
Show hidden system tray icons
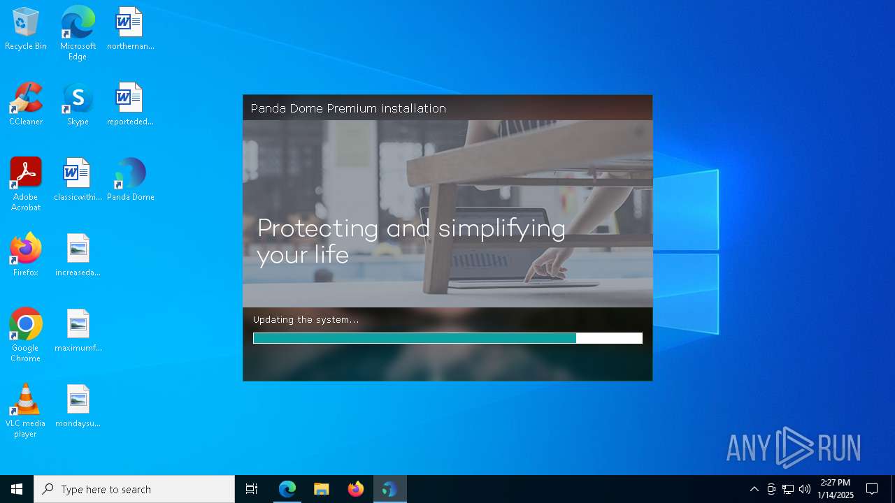click(754, 489)
